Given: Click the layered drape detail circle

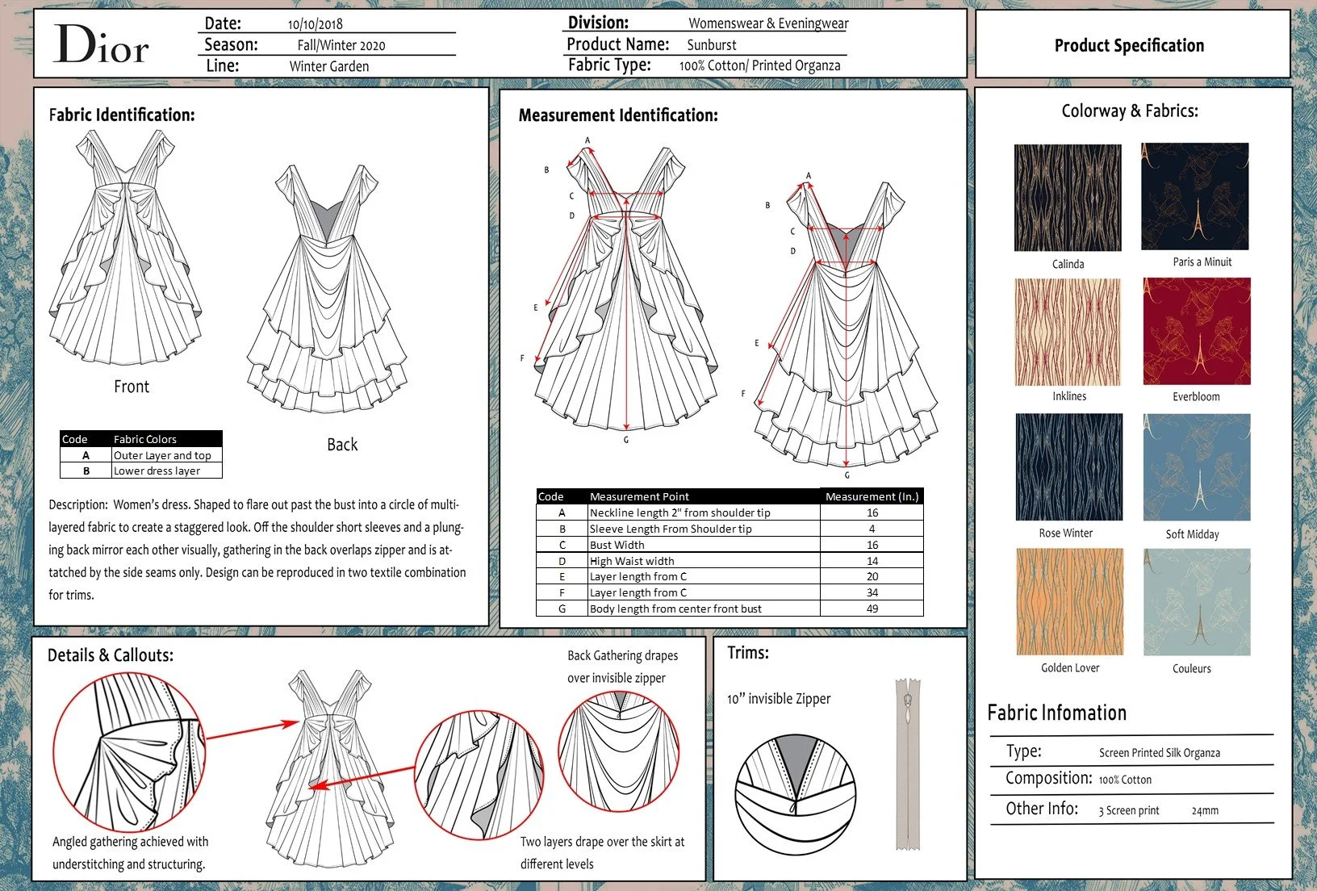Looking at the screenshot, I should pyautogui.click(x=479, y=776).
